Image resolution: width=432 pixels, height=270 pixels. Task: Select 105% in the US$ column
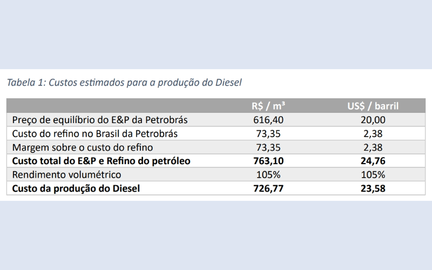tap(373, 174)
